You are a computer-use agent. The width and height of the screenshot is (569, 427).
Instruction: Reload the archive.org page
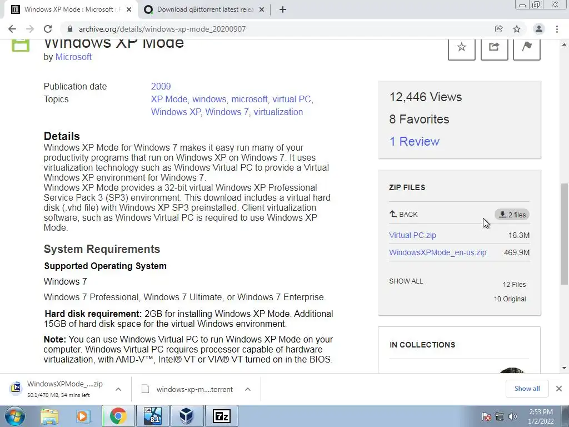coord(48,29)
